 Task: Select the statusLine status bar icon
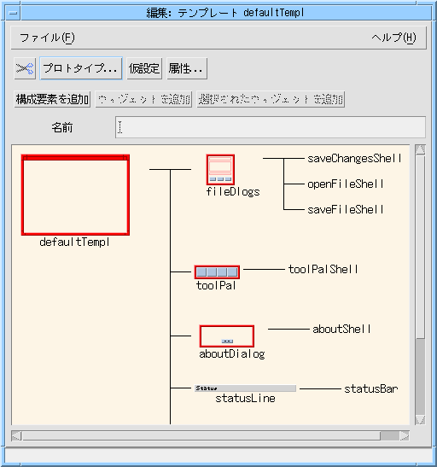245,388
